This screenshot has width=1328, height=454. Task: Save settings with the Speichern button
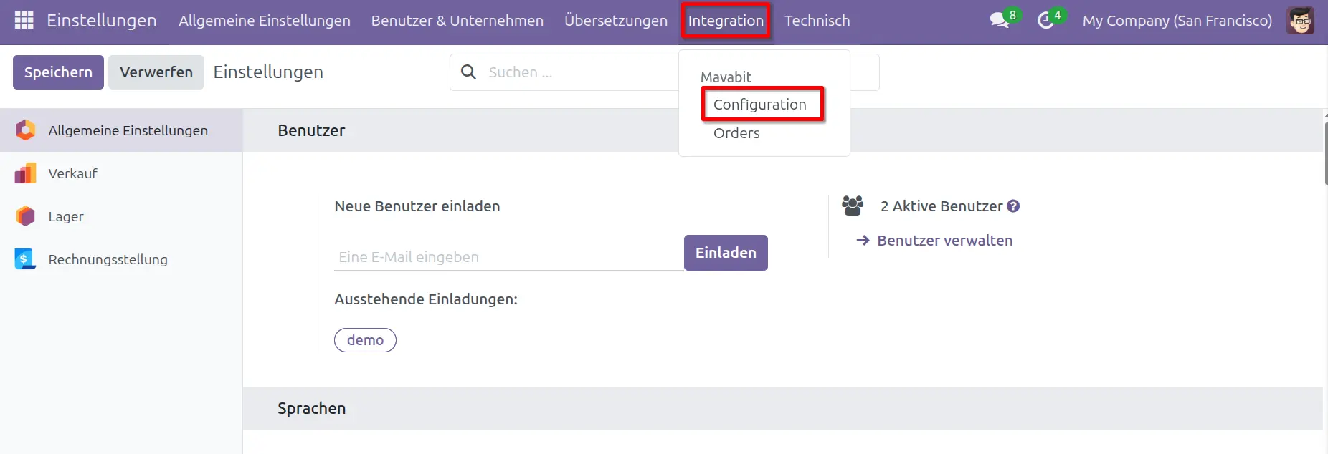[57, 72]
